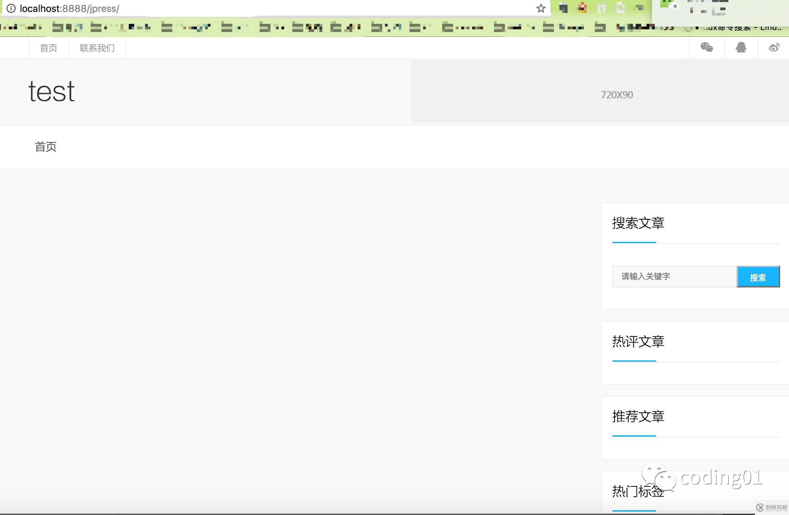Click the 推荐文章 section heading
Screen dimensions: 789x515
point(637,416)
